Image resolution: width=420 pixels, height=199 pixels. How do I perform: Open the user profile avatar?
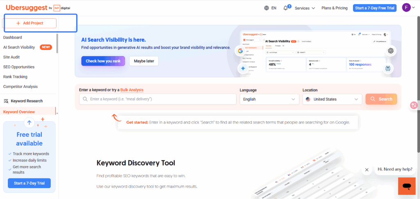(406, 8)
